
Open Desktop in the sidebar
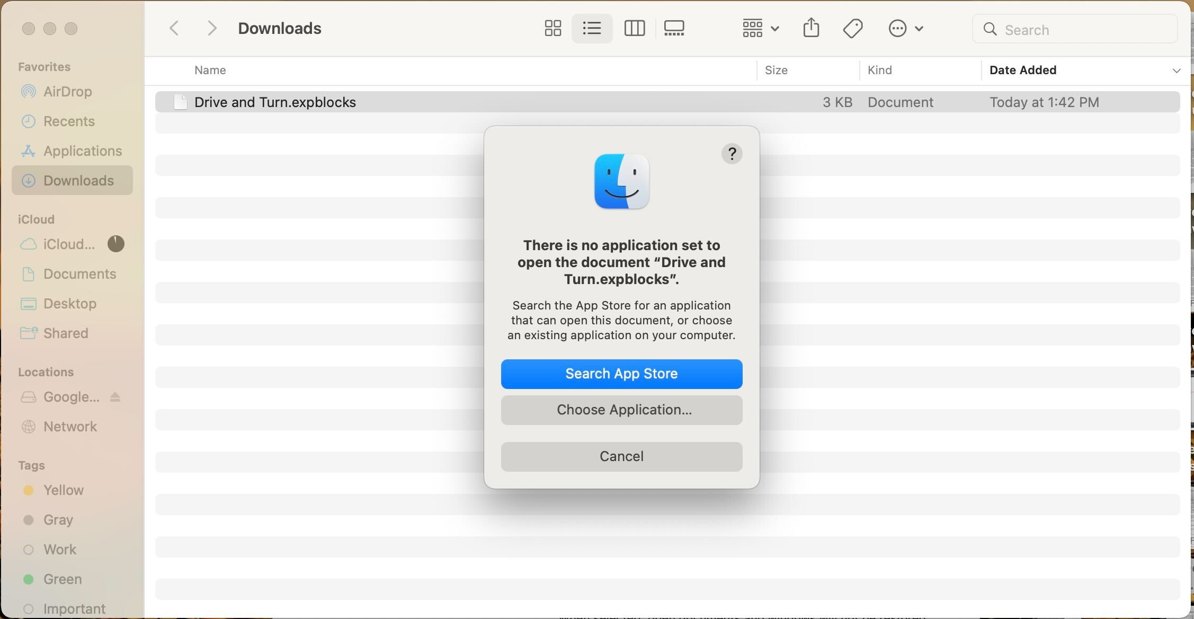(72, 304)
